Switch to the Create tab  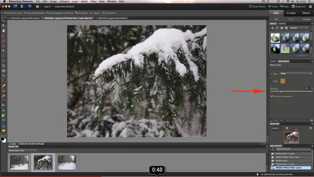coord(291,13)
